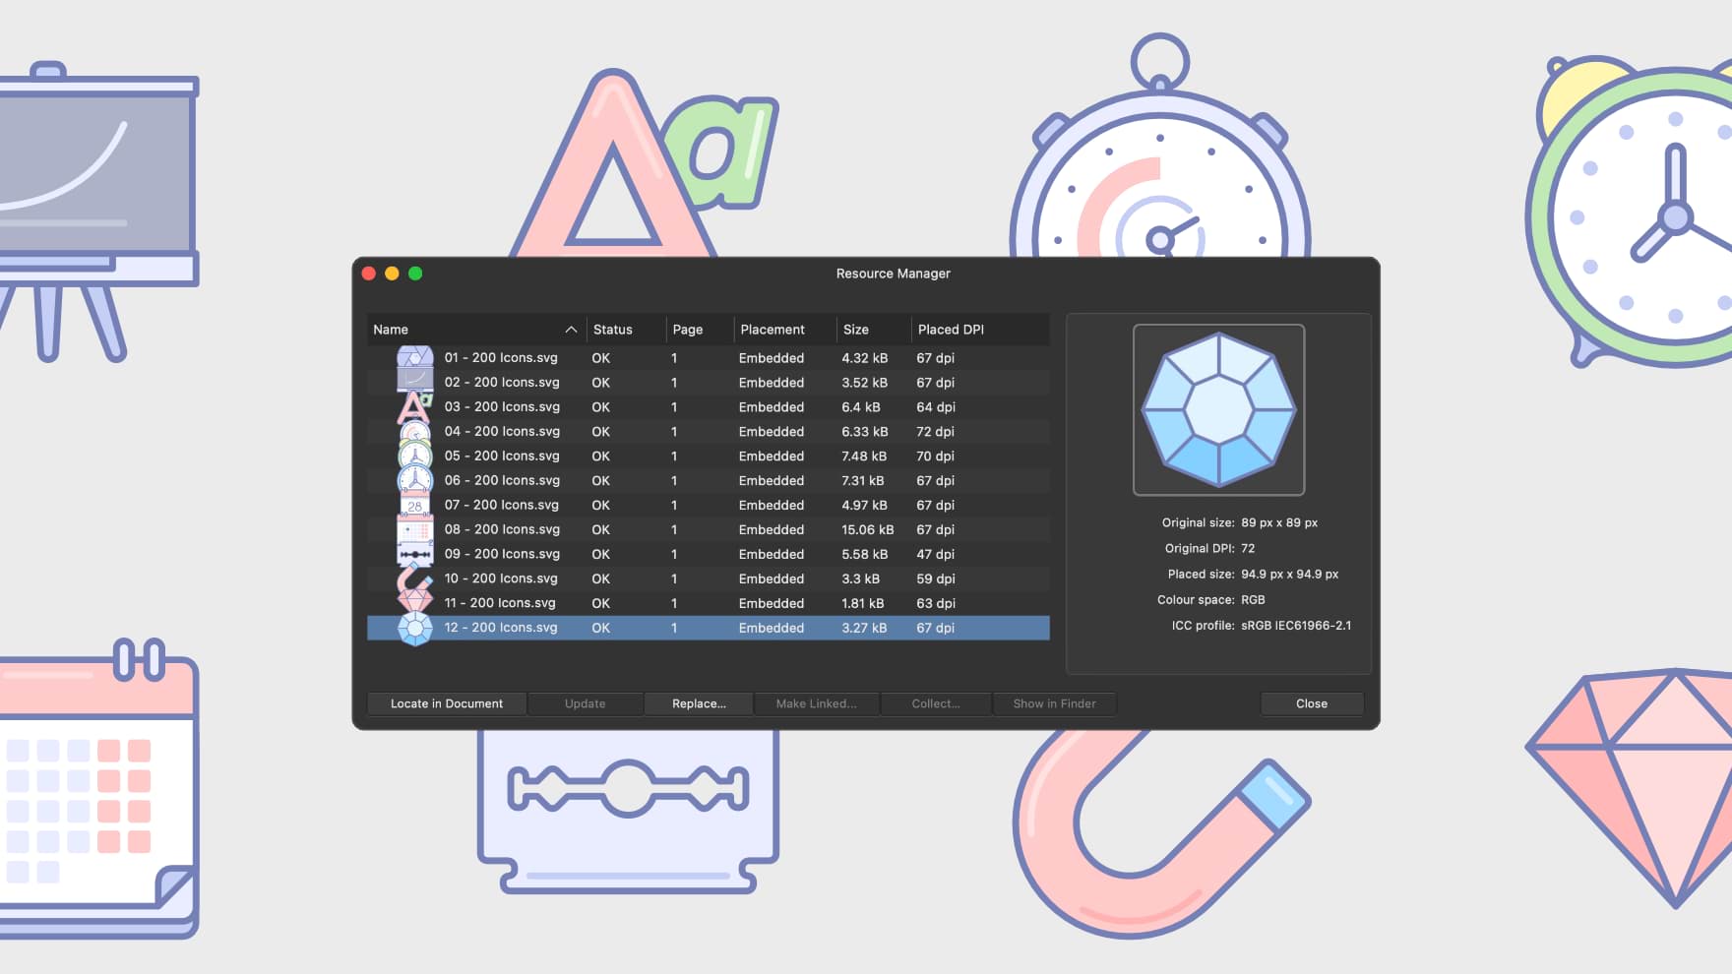
Task: Click the Status column header
Action: point(626,330)
